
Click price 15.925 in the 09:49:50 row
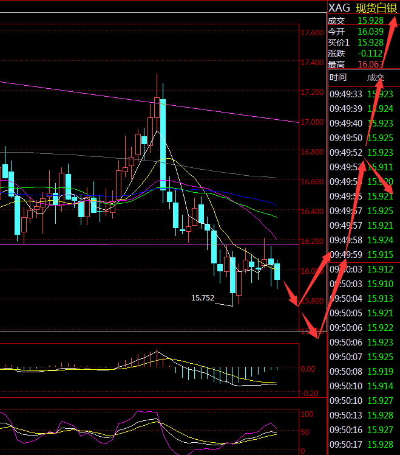pos(381,138)
